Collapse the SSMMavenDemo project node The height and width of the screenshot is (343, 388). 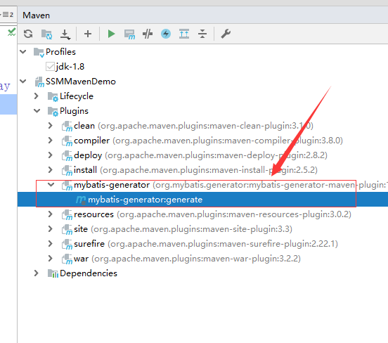pos(23,81)
